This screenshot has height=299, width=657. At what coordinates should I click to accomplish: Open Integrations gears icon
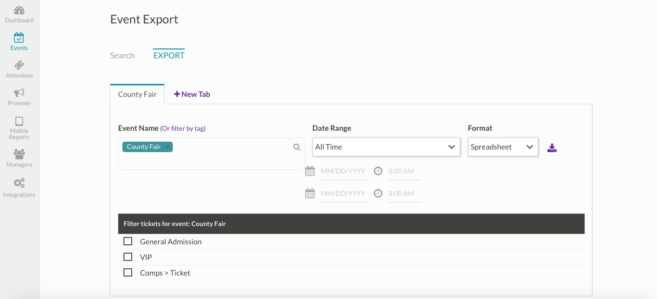(x=19, y=183)
